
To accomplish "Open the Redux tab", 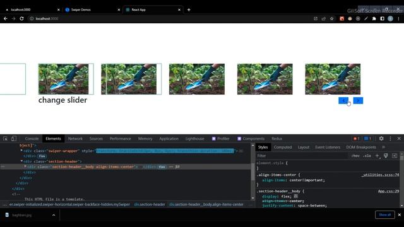I will [x=276, y=139].
